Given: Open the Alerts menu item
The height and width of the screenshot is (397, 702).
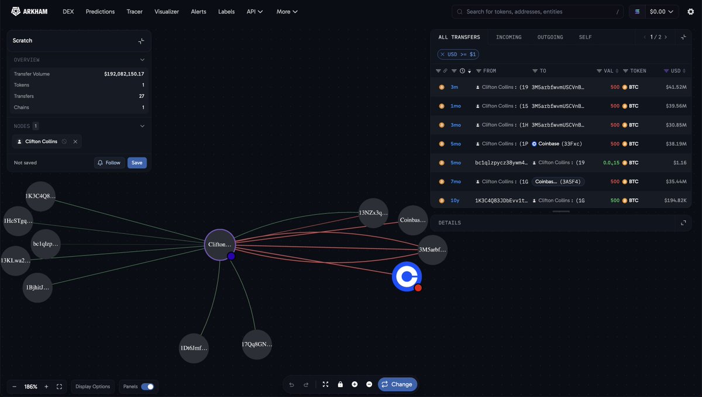Looking at the screenshot, I should click(x=198, y=11).
